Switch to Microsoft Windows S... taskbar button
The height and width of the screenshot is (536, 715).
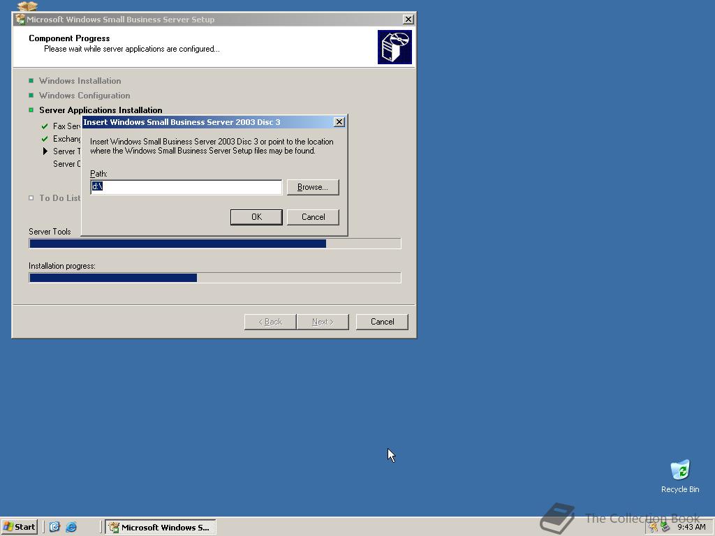pos(161,528)
